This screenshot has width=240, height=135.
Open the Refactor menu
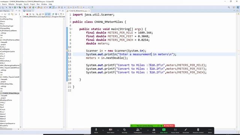tap(11, 4)
